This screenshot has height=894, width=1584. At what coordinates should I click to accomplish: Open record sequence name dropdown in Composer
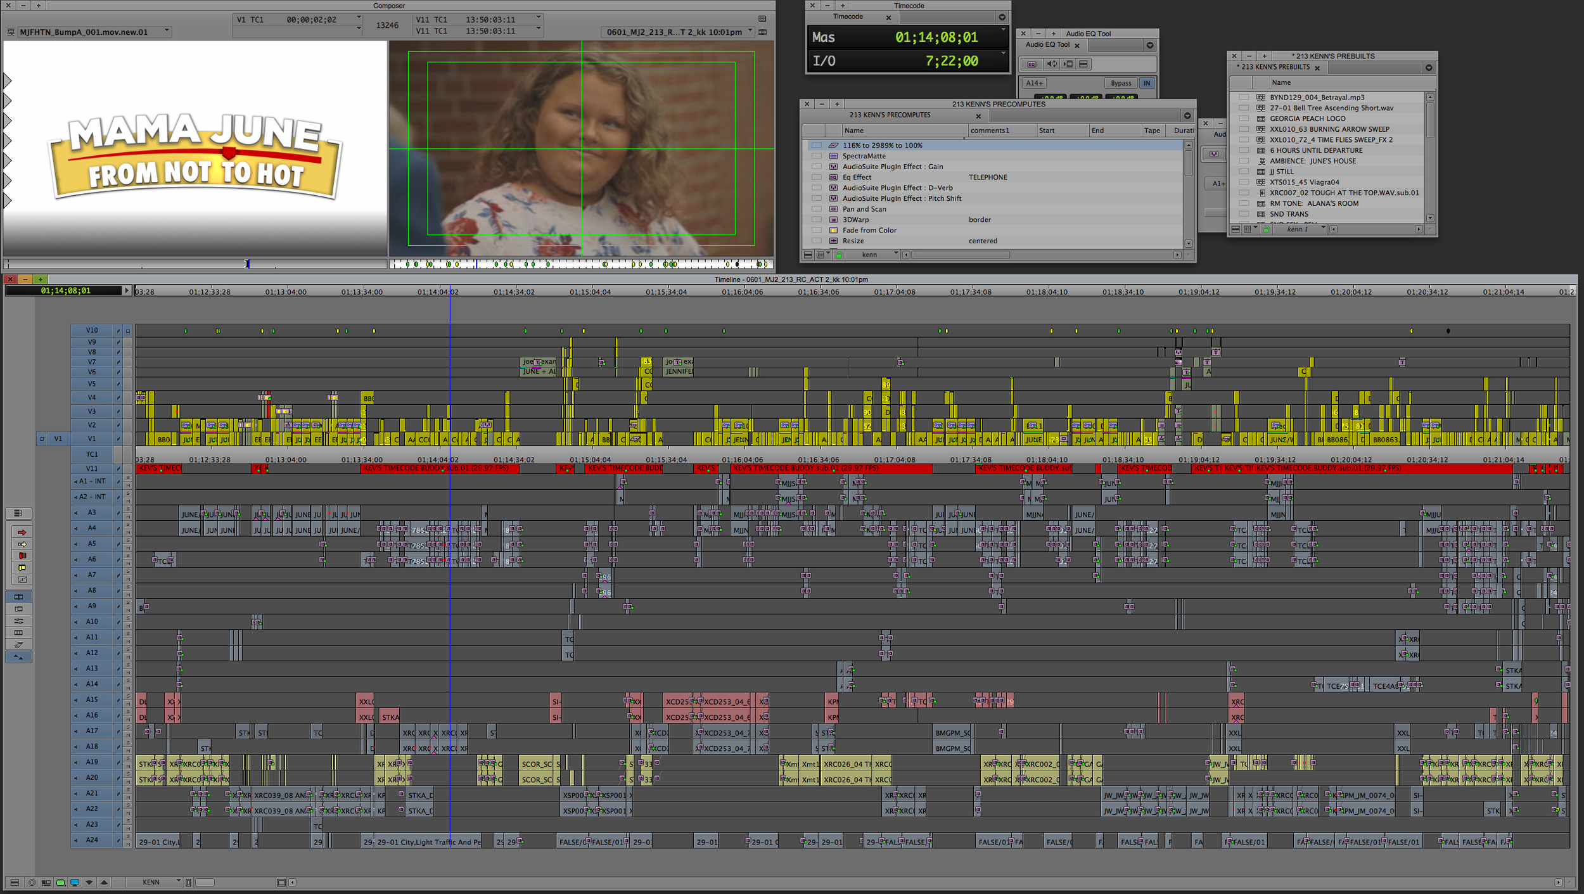tap(750, 31)
